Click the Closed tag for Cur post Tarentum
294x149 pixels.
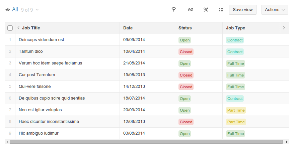[x=186, y=75]
